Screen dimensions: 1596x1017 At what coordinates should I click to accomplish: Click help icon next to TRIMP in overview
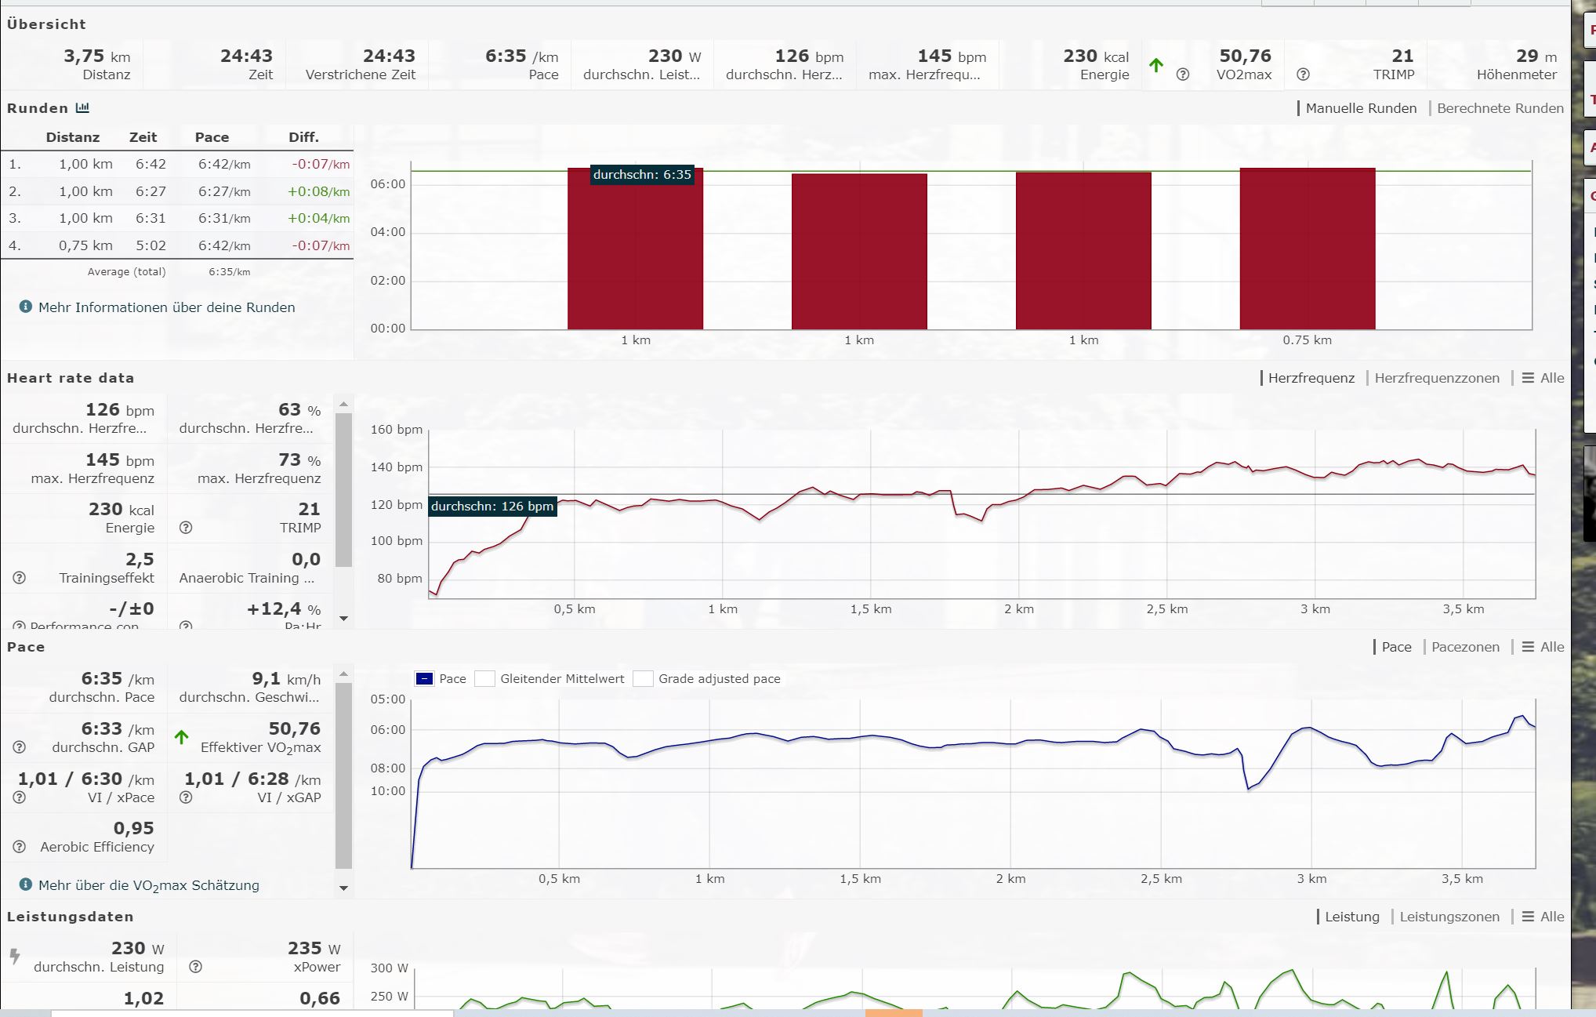1303,74
